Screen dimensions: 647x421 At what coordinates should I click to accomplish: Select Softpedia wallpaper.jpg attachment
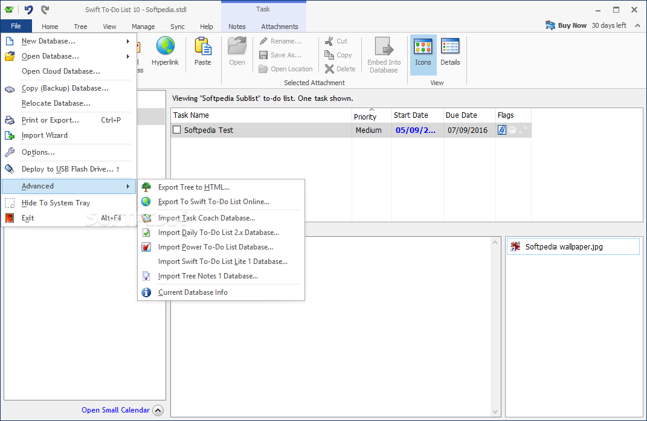coord(573,246)
